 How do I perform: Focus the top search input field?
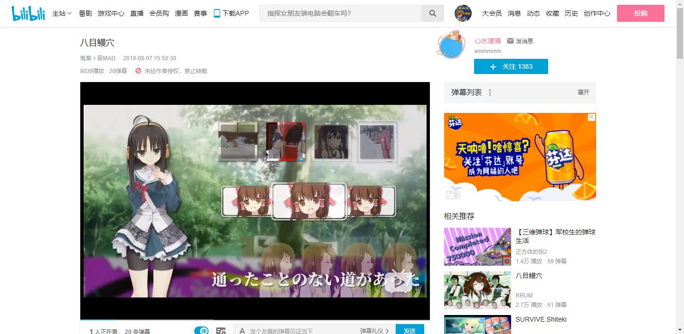tap(340, 13)
